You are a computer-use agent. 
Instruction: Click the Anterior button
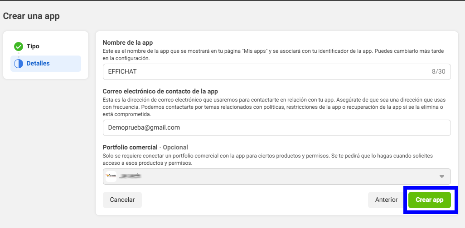(386, 200)
